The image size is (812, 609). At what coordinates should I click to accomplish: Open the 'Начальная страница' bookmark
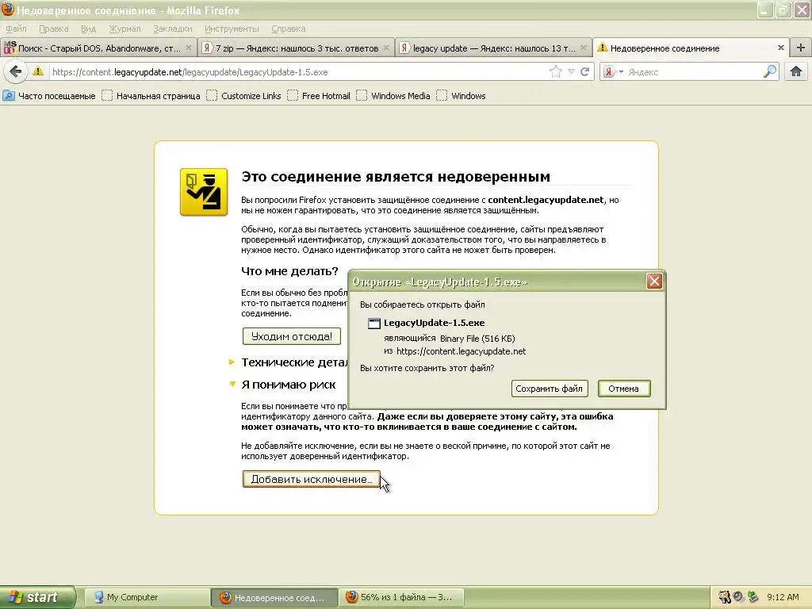(x=151, y=96)
